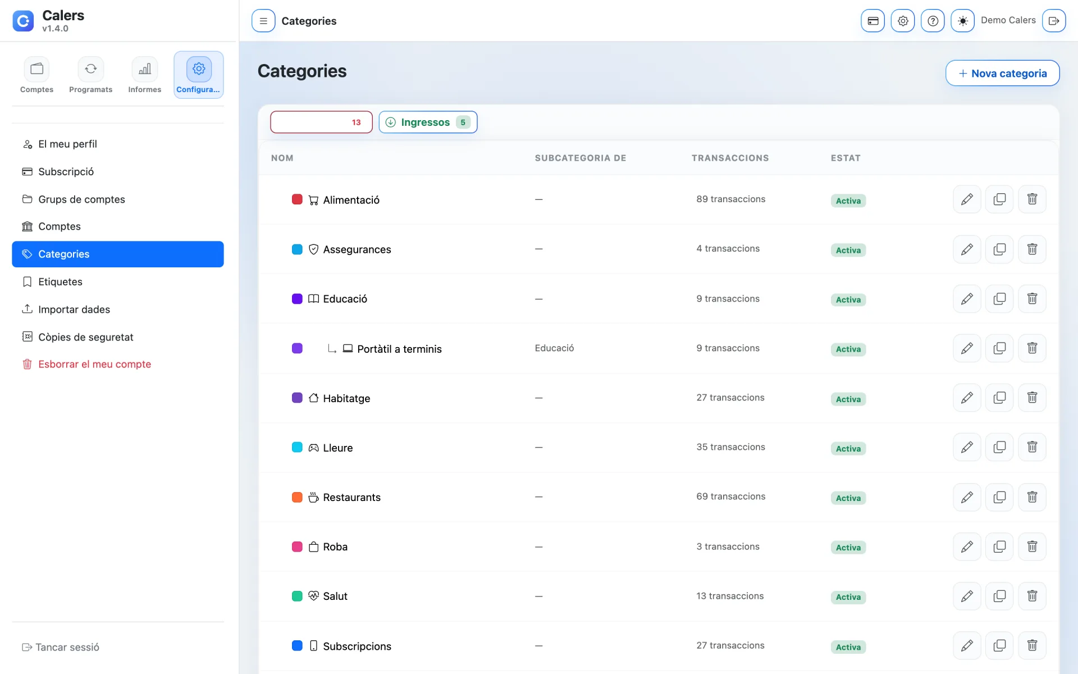Open Etiquetes in sidebar
The width and height of the screenshot is (1078, 674).
pyautogui.click(x=118, y=281)
